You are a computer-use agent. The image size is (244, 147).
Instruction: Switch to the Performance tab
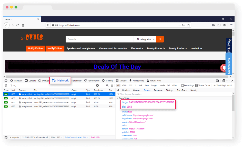(92, 81)
